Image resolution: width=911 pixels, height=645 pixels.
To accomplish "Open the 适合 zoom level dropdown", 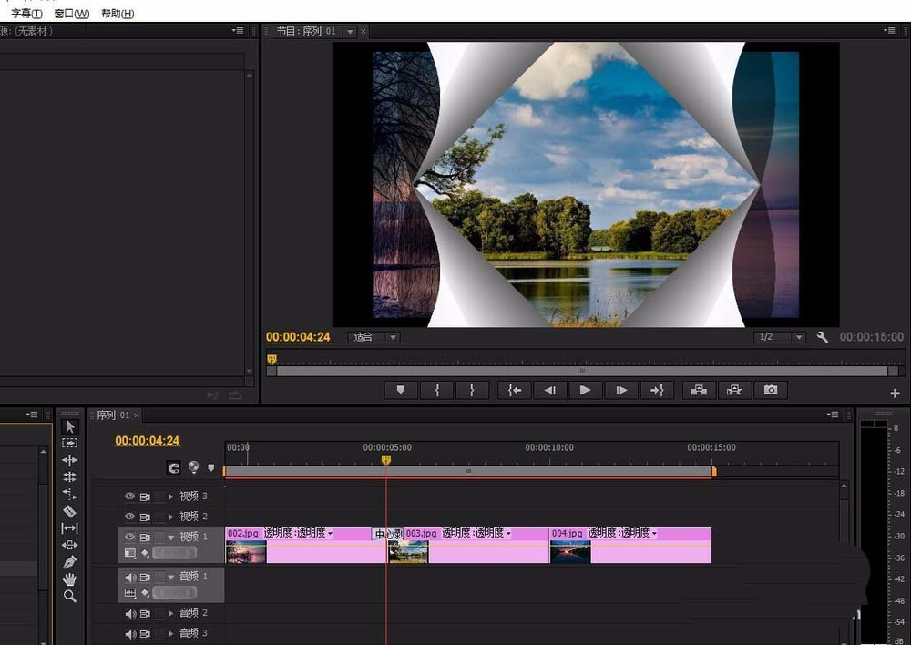I will [374, 337].
